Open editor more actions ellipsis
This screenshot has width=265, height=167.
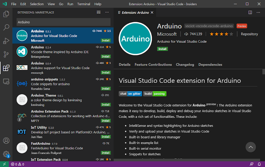258,12
